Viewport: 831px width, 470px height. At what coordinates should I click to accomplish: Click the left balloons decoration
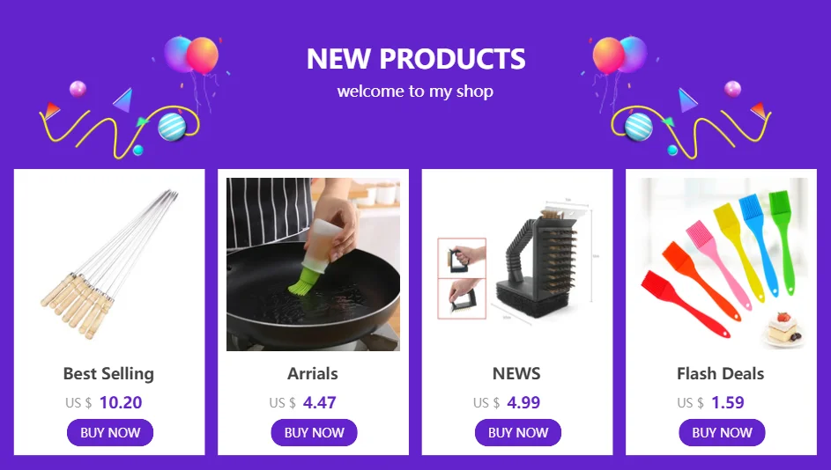pos(191,55)
